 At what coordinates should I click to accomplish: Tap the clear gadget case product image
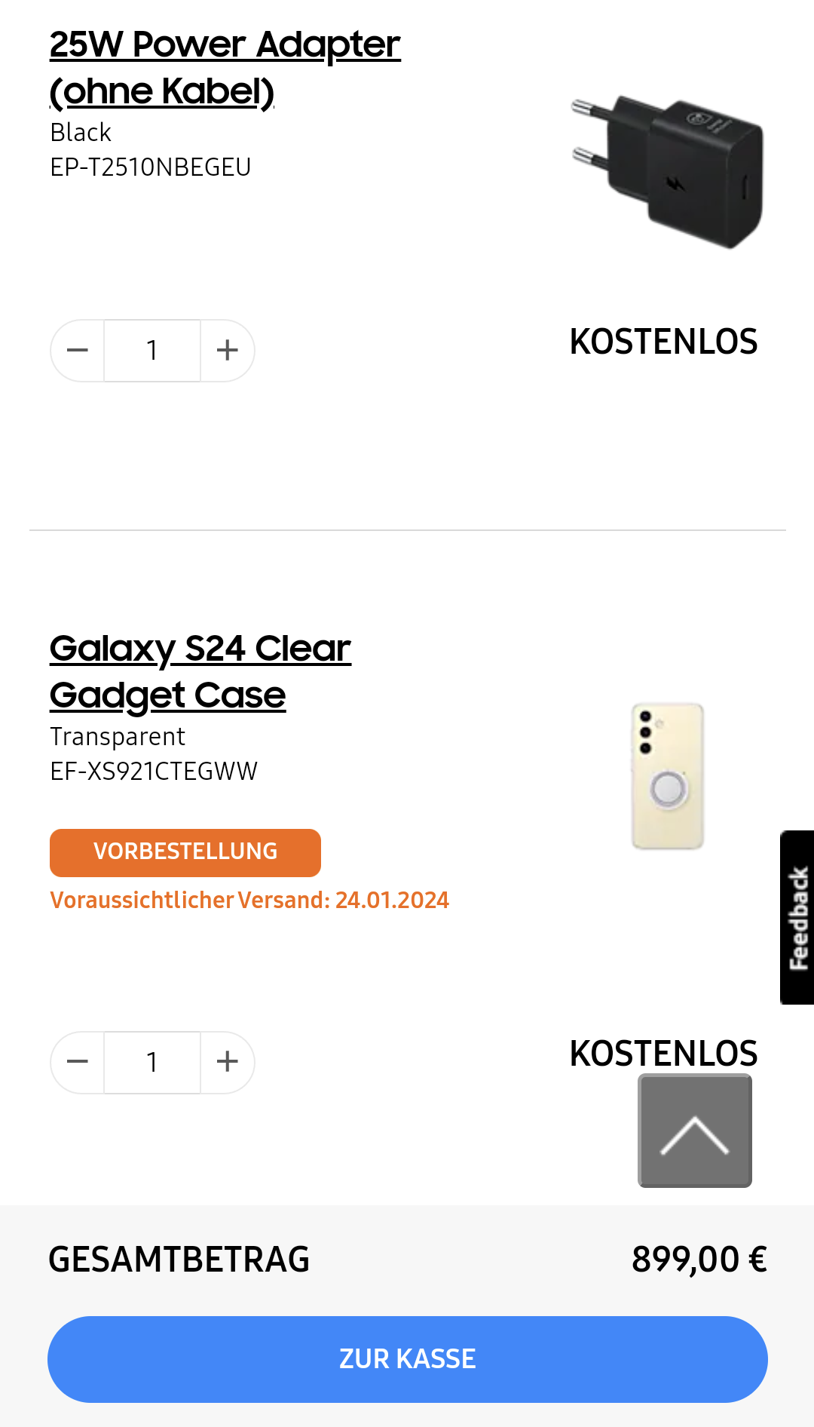[668, 776]
